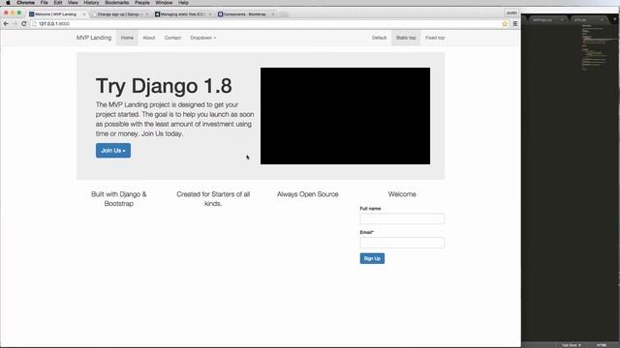Image resolution: width=620 pixels, height=348 pixels.
Task: Close the urls.py editor tab
Action: [602, 19]
